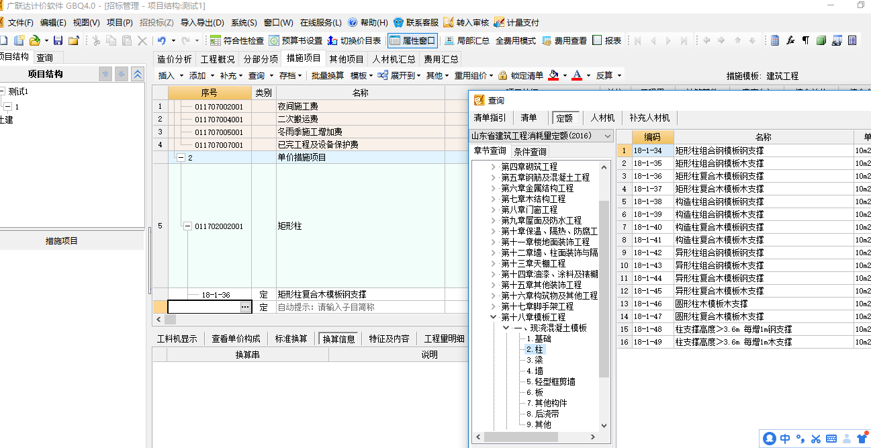The image size is (871, 448).
Task: Open the 山东省建筑工程消耗量定额(2016) combo box
Action: click(x=541, y=136)
